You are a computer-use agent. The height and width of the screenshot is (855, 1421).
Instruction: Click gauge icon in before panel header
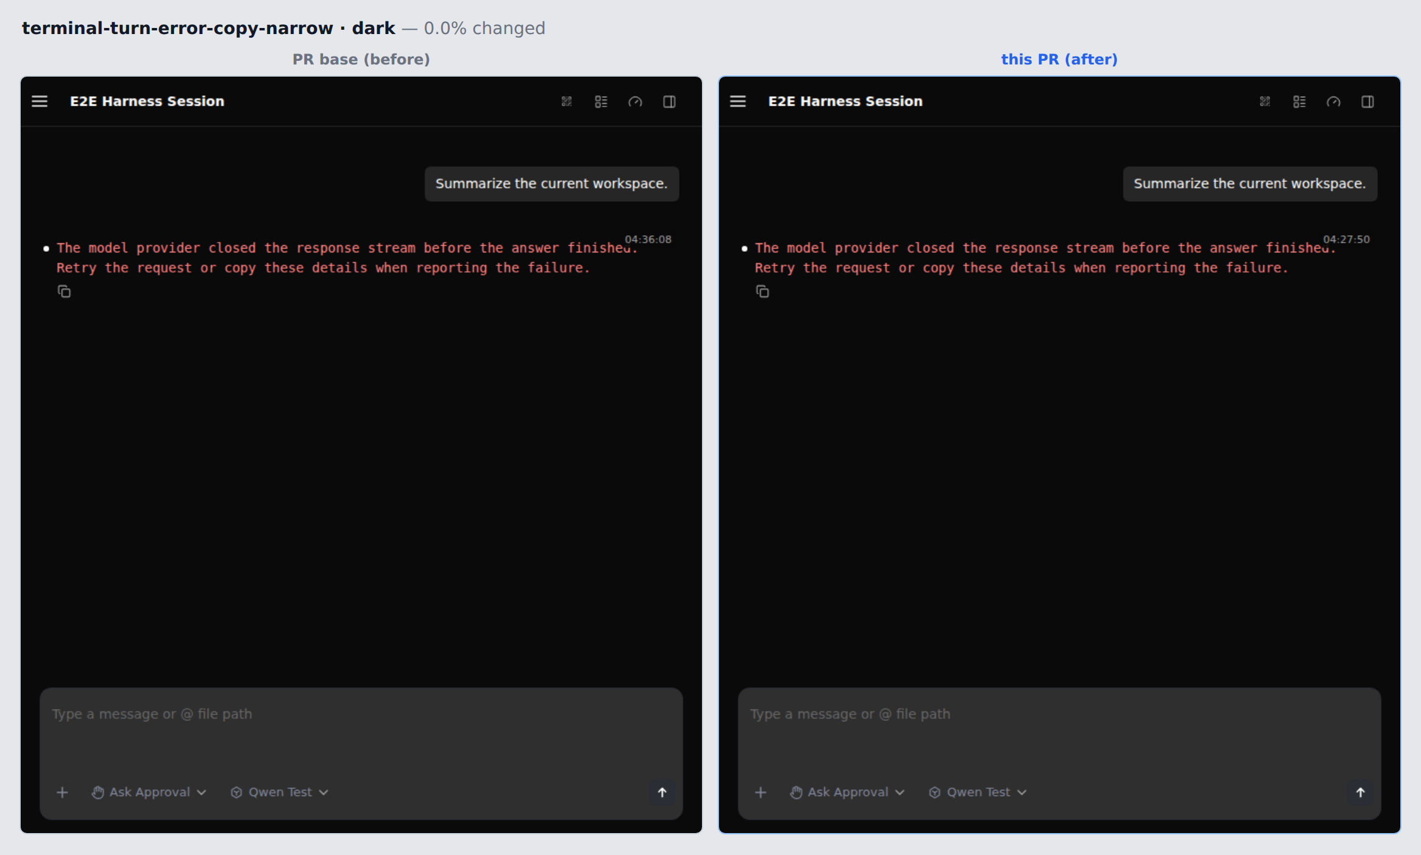pos(635,102)
